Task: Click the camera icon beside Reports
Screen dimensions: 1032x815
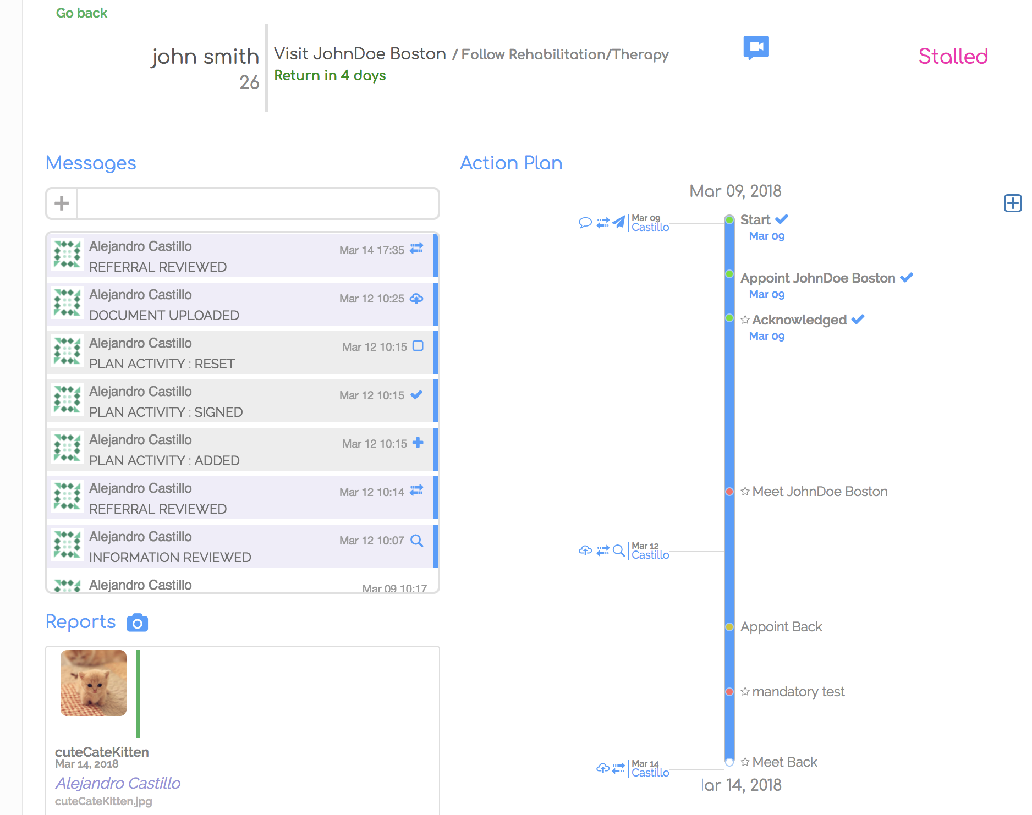Action: (x=137, y=622)
